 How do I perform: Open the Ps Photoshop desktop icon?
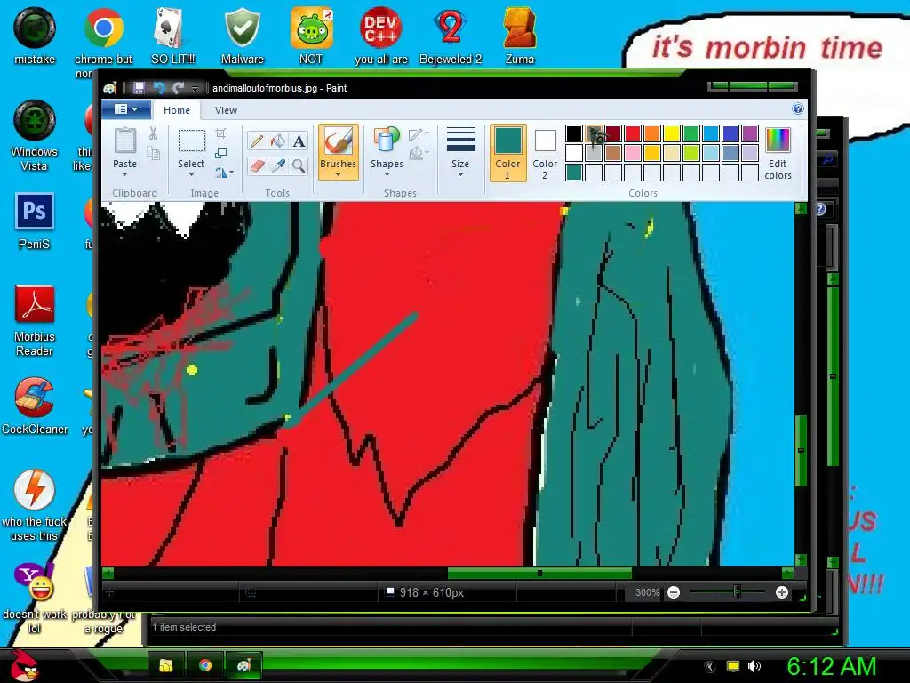35,221
